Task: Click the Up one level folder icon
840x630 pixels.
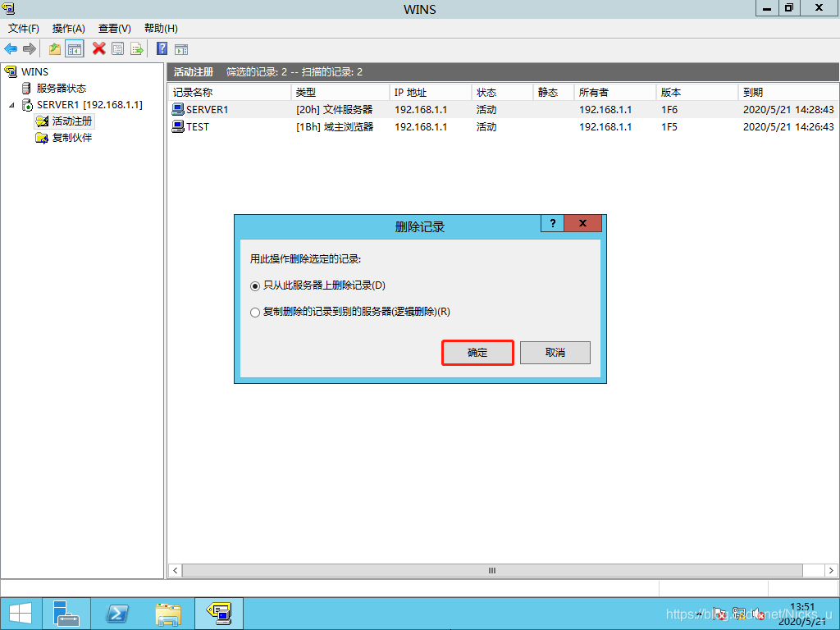Action: [x=55, y=49]
